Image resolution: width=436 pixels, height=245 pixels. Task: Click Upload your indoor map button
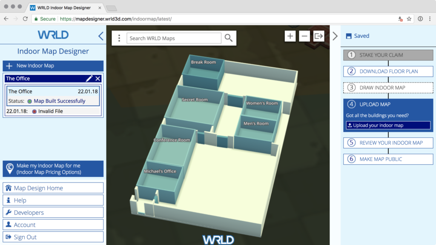click(x=388, y=125)
